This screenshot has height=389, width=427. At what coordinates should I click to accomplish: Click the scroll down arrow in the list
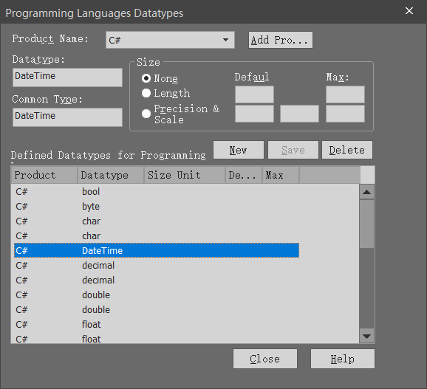(367, 337)
